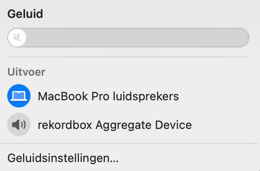Screen dimensions: 260x171
Task: Enable the rekordbox output via its speaker icon
Action: [19, 124]
